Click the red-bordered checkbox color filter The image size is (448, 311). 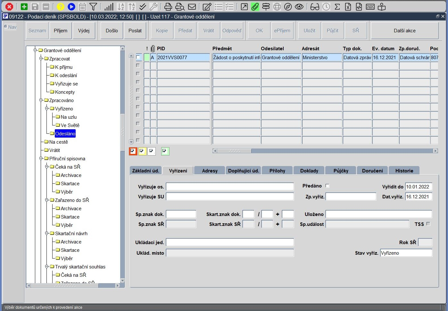tap(133, 151)
